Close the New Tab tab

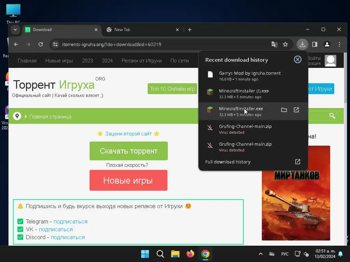[x=177, y=30]
